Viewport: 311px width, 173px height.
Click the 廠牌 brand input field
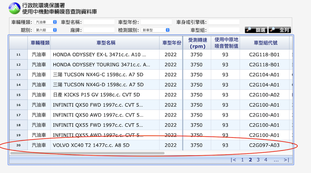tap(99, 30)
